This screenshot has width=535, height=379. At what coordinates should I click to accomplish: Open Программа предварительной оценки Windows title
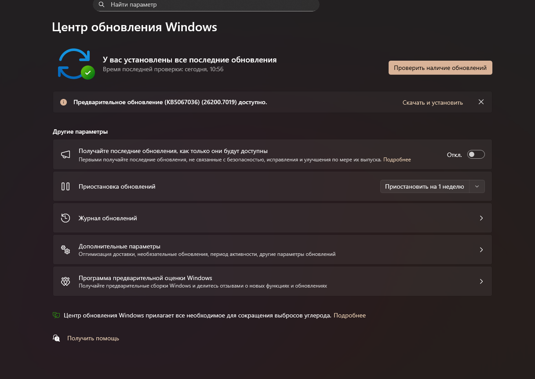pyautogui.click(x=146, y=278)
